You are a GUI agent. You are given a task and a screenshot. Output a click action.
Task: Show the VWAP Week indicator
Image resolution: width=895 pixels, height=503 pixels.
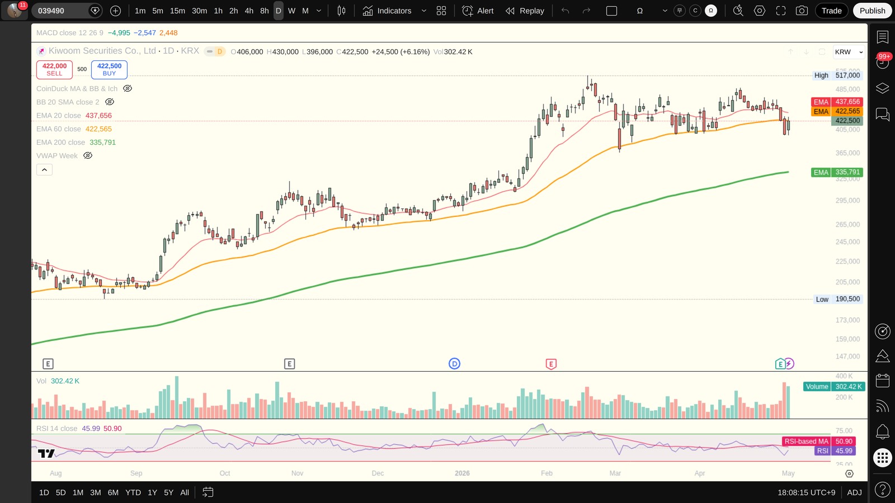pyautogui.click(x=88, y=155)
